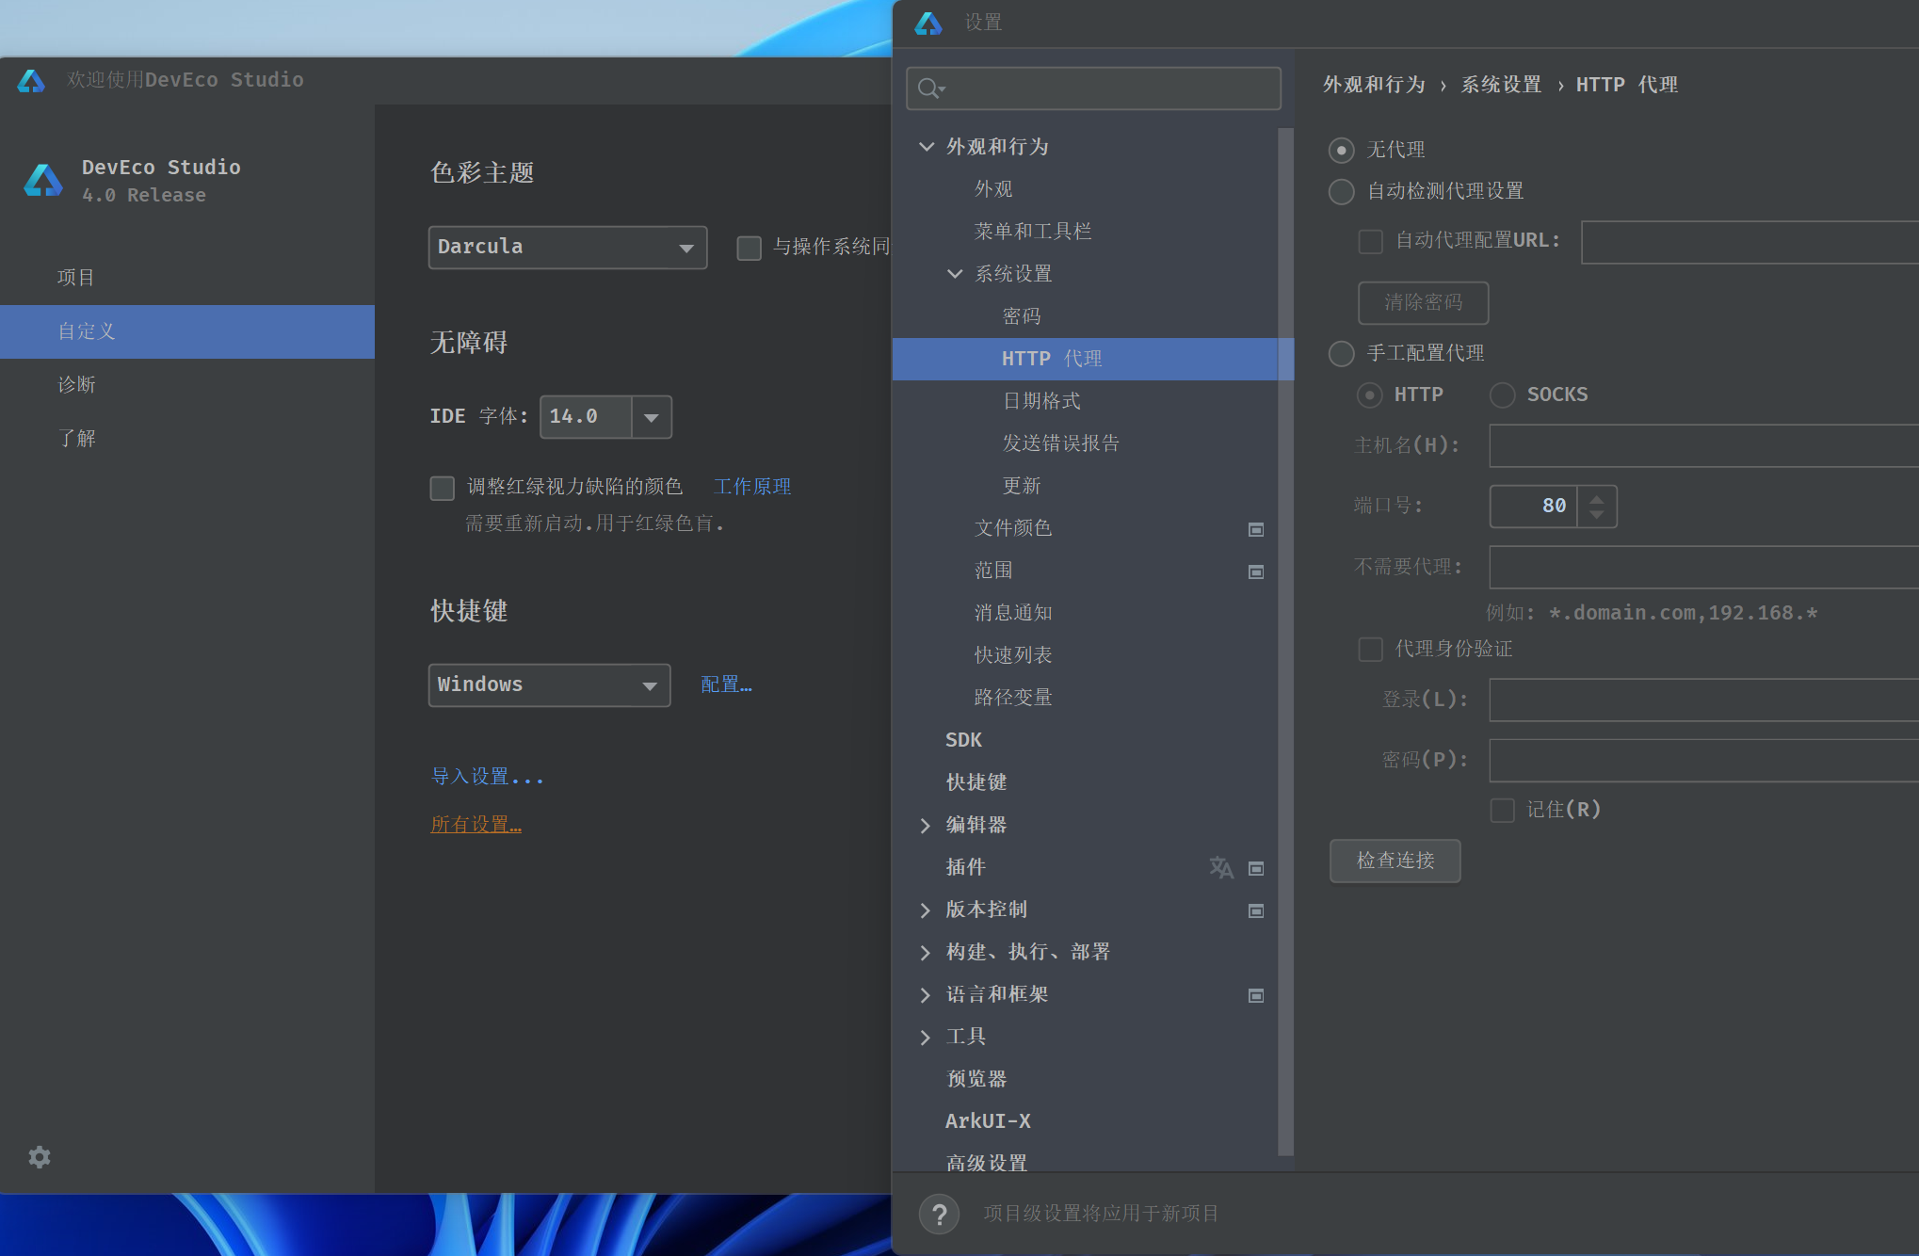Open the Darcula theme dropdown
The image size is (1919, 1256).
coord(568,248)
